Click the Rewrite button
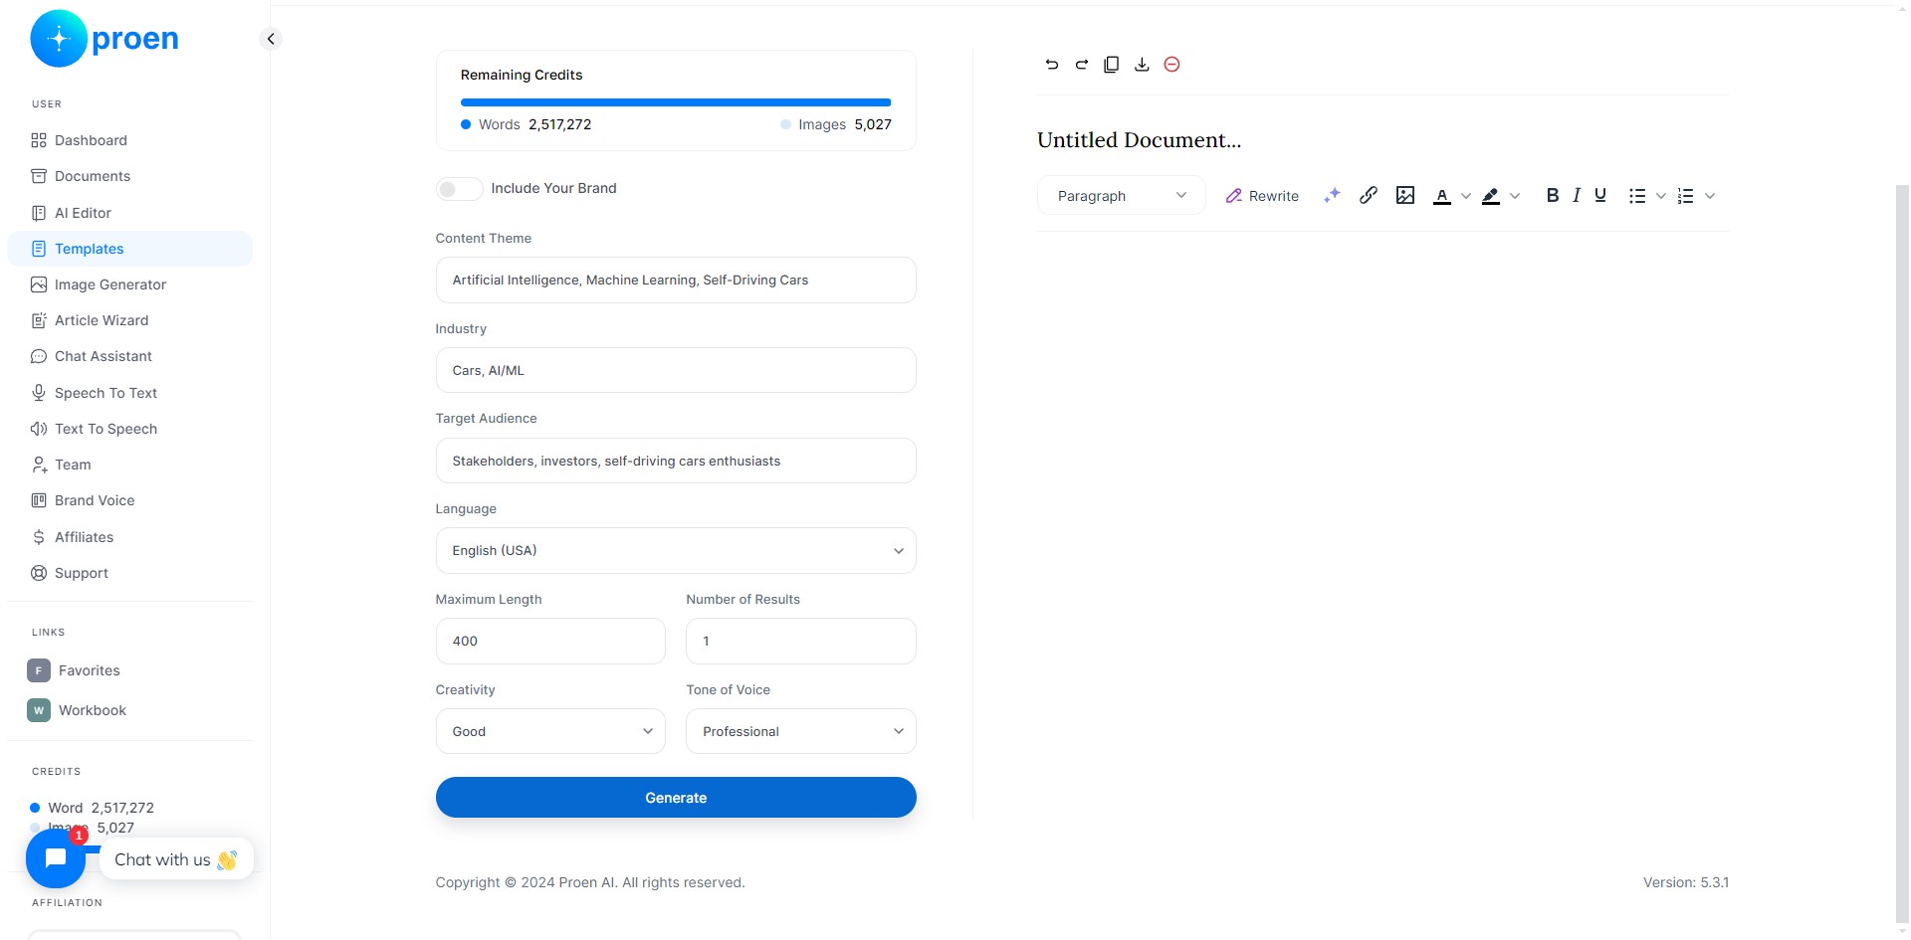 click(1262, 196)
